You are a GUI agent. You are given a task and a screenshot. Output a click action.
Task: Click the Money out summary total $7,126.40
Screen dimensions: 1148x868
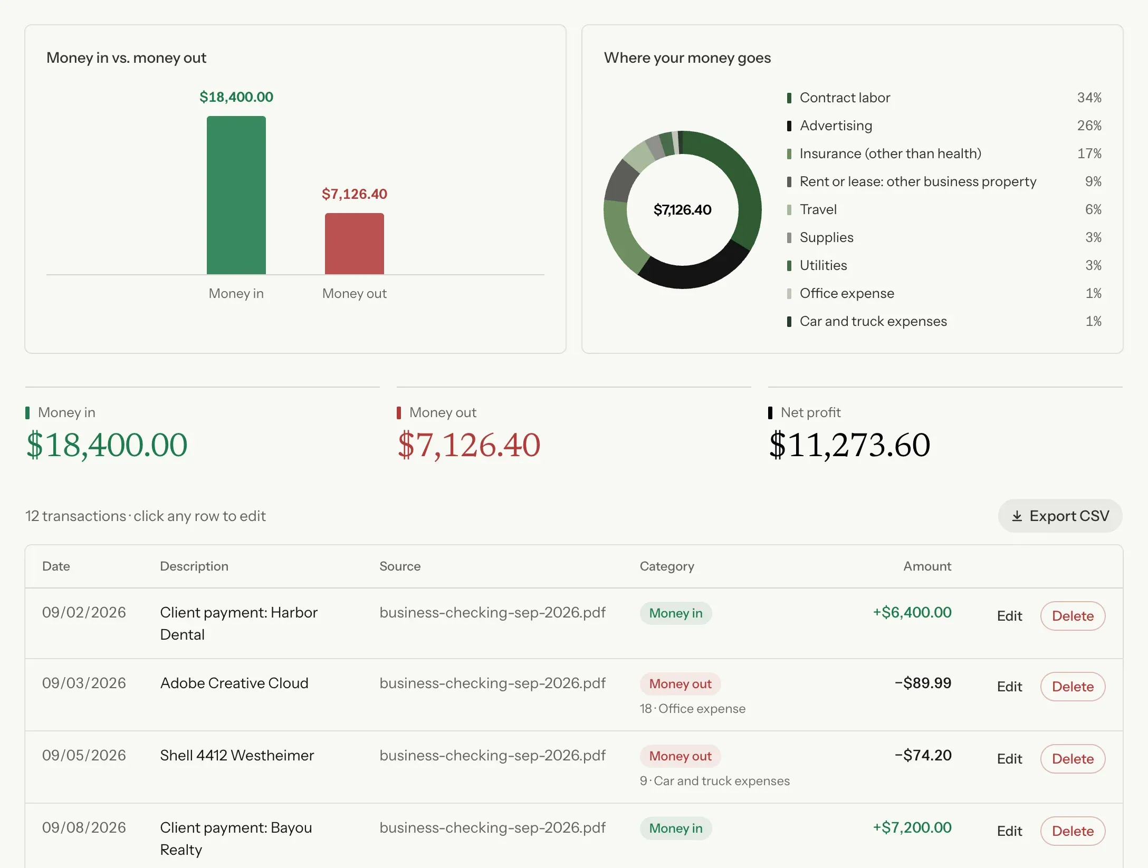[x=469, y=445]
